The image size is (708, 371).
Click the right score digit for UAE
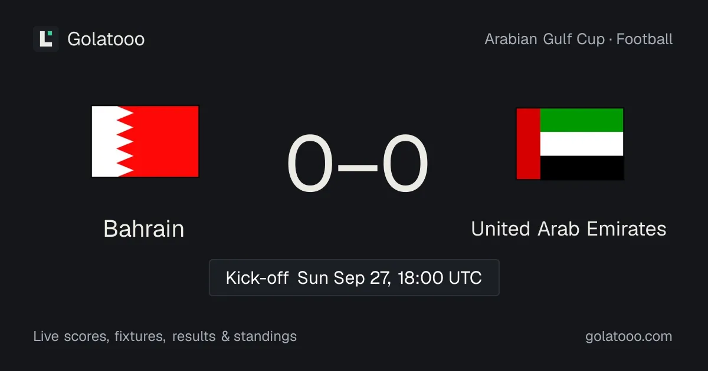(405, 165)
